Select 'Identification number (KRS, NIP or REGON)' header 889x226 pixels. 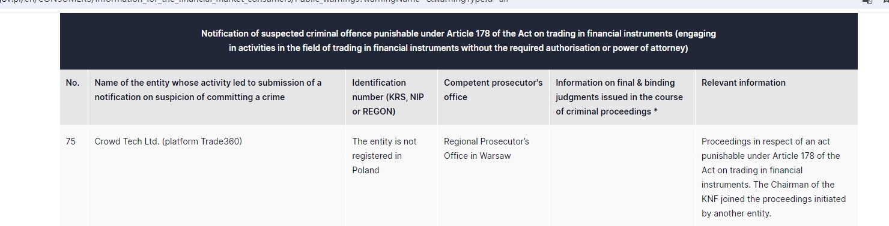tap(388, 97)
